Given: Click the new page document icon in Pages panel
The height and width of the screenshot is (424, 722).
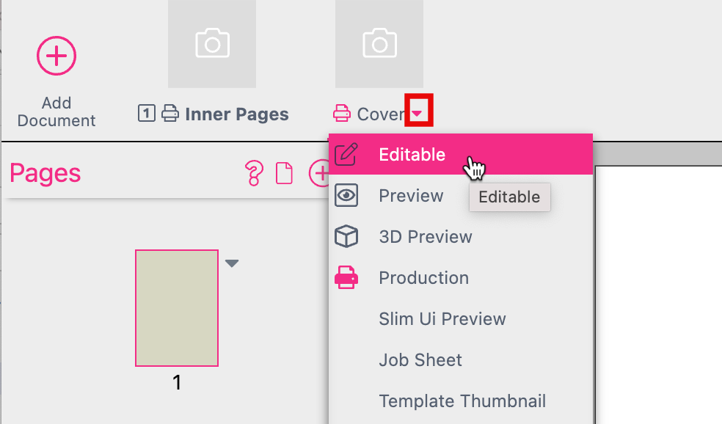Looking at the screenshot, I should [285, 173].
